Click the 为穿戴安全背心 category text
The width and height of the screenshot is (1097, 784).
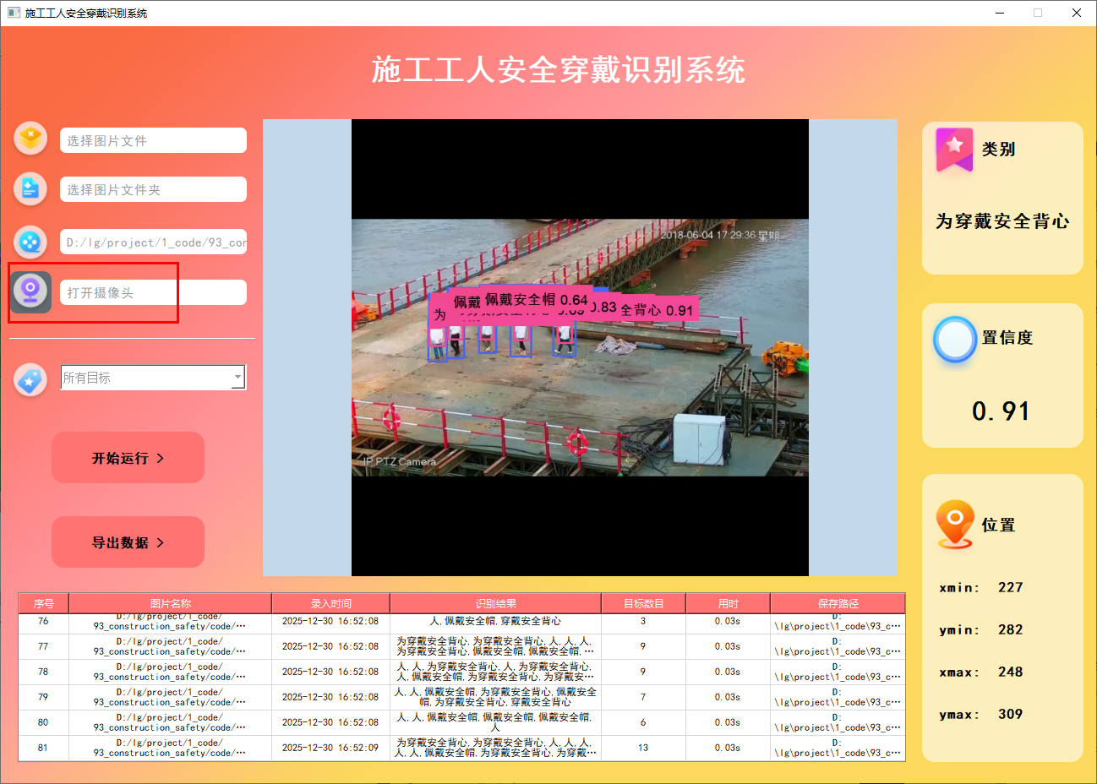tap(1002, 221)
